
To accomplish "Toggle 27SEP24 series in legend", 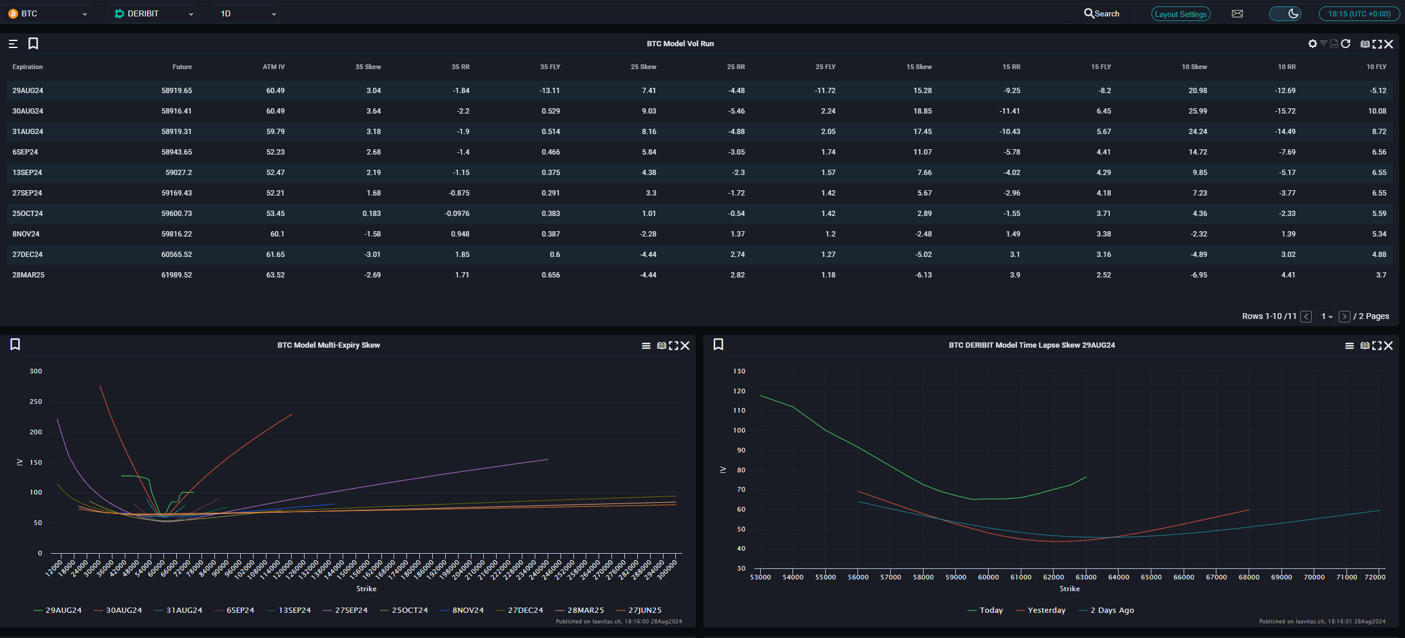I will click(x=346, y=610).
